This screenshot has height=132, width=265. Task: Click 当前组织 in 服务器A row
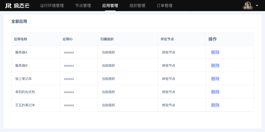click(x=108, y=52)
